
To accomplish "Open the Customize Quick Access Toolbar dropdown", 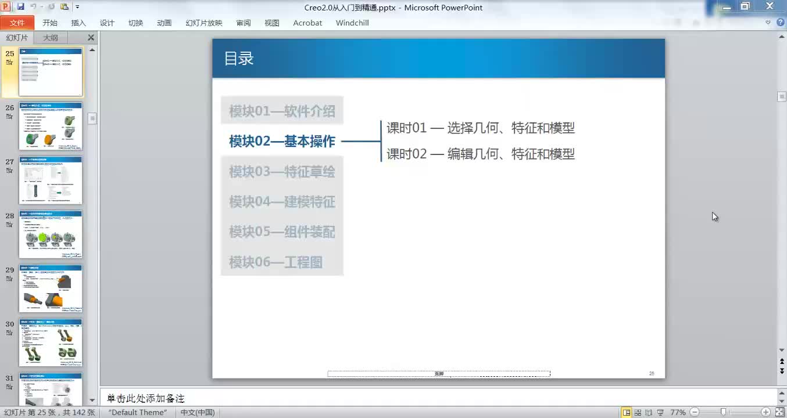I will pyautogui.click(x=78, y=7).
